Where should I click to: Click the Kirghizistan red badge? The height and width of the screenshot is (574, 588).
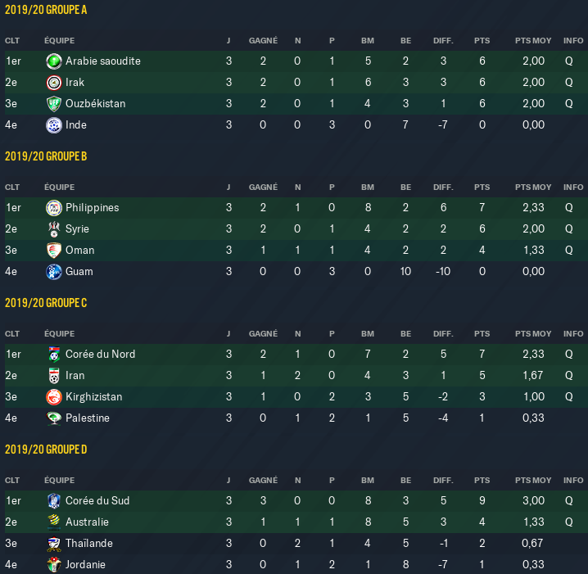coord(53,397)
